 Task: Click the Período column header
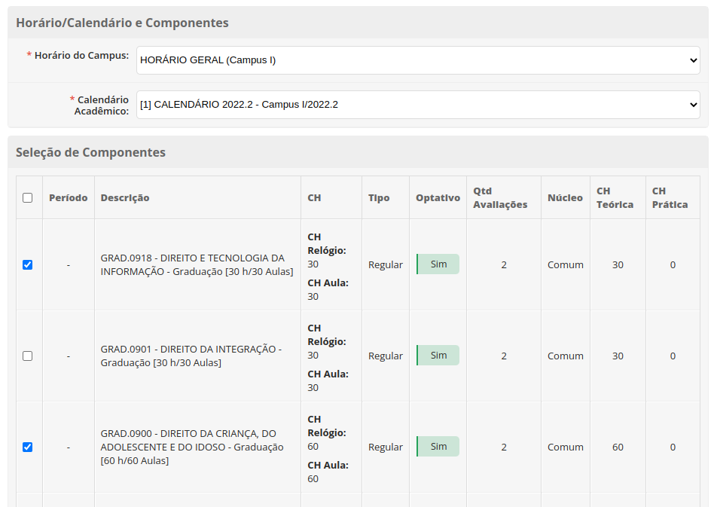[x=68, y=198]
